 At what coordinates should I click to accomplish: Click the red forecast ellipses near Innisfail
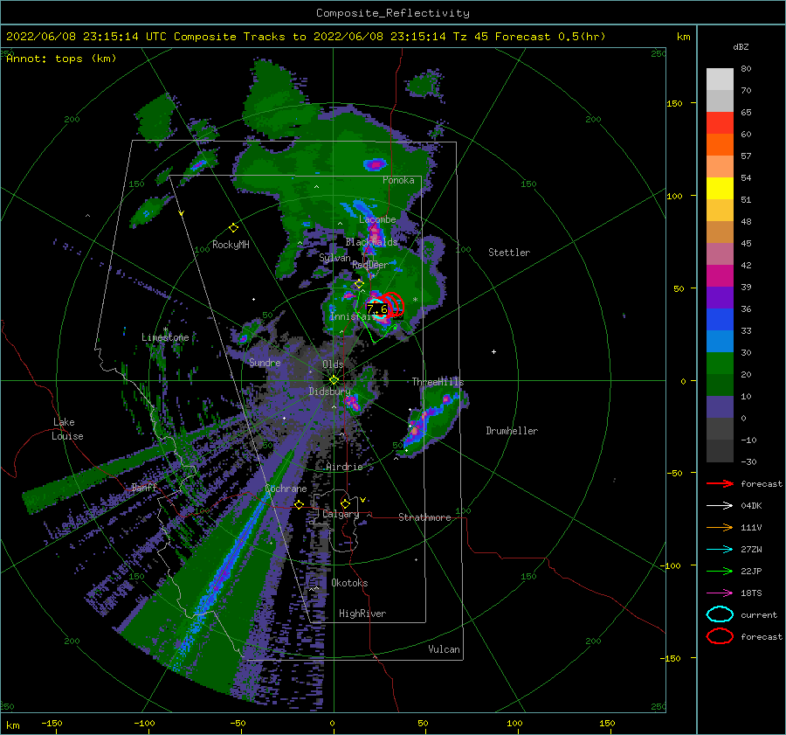(394, 304)
